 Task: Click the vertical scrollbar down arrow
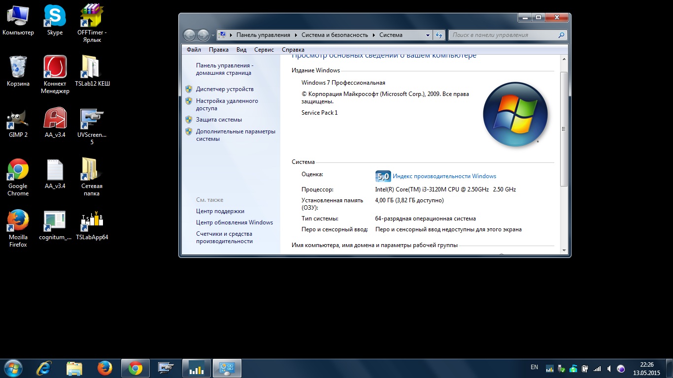tap(564, 251)
